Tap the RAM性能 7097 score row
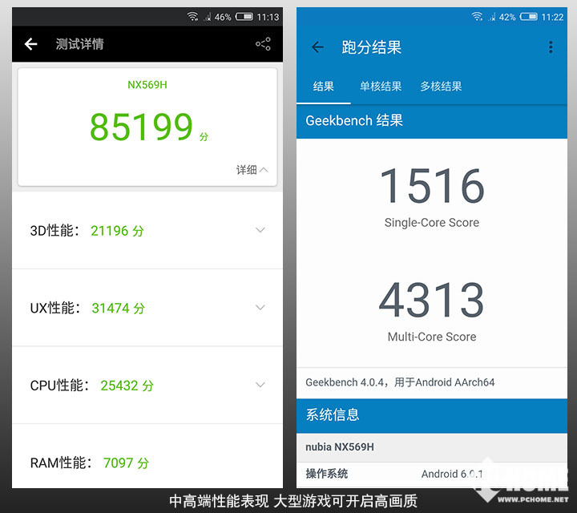The height and width of the screenshot is (513, 577). coord(147,456)
